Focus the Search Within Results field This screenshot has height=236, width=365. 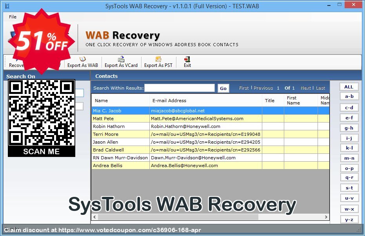[x=180, y=88]
